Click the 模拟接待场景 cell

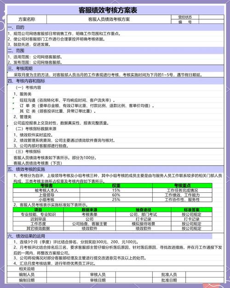tap(144, 224)
